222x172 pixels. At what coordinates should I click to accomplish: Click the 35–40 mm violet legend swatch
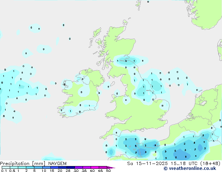pyautogui.click(x=86, y=167)
